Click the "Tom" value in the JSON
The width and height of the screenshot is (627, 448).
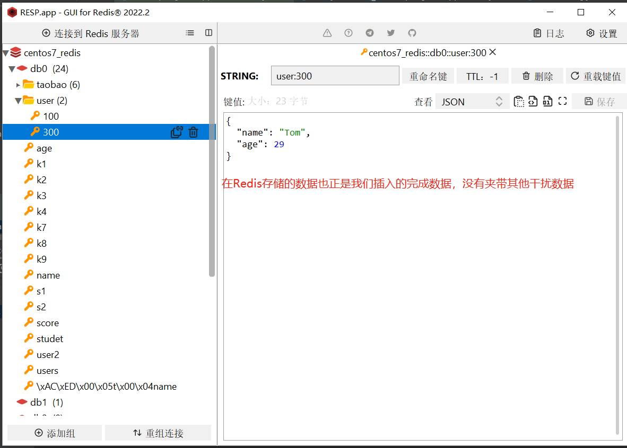click(x=292, y=132)
